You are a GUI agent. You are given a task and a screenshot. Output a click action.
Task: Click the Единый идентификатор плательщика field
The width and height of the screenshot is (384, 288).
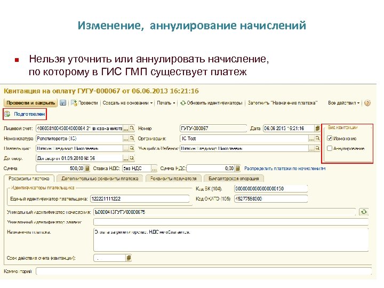(x=140, y=199)
